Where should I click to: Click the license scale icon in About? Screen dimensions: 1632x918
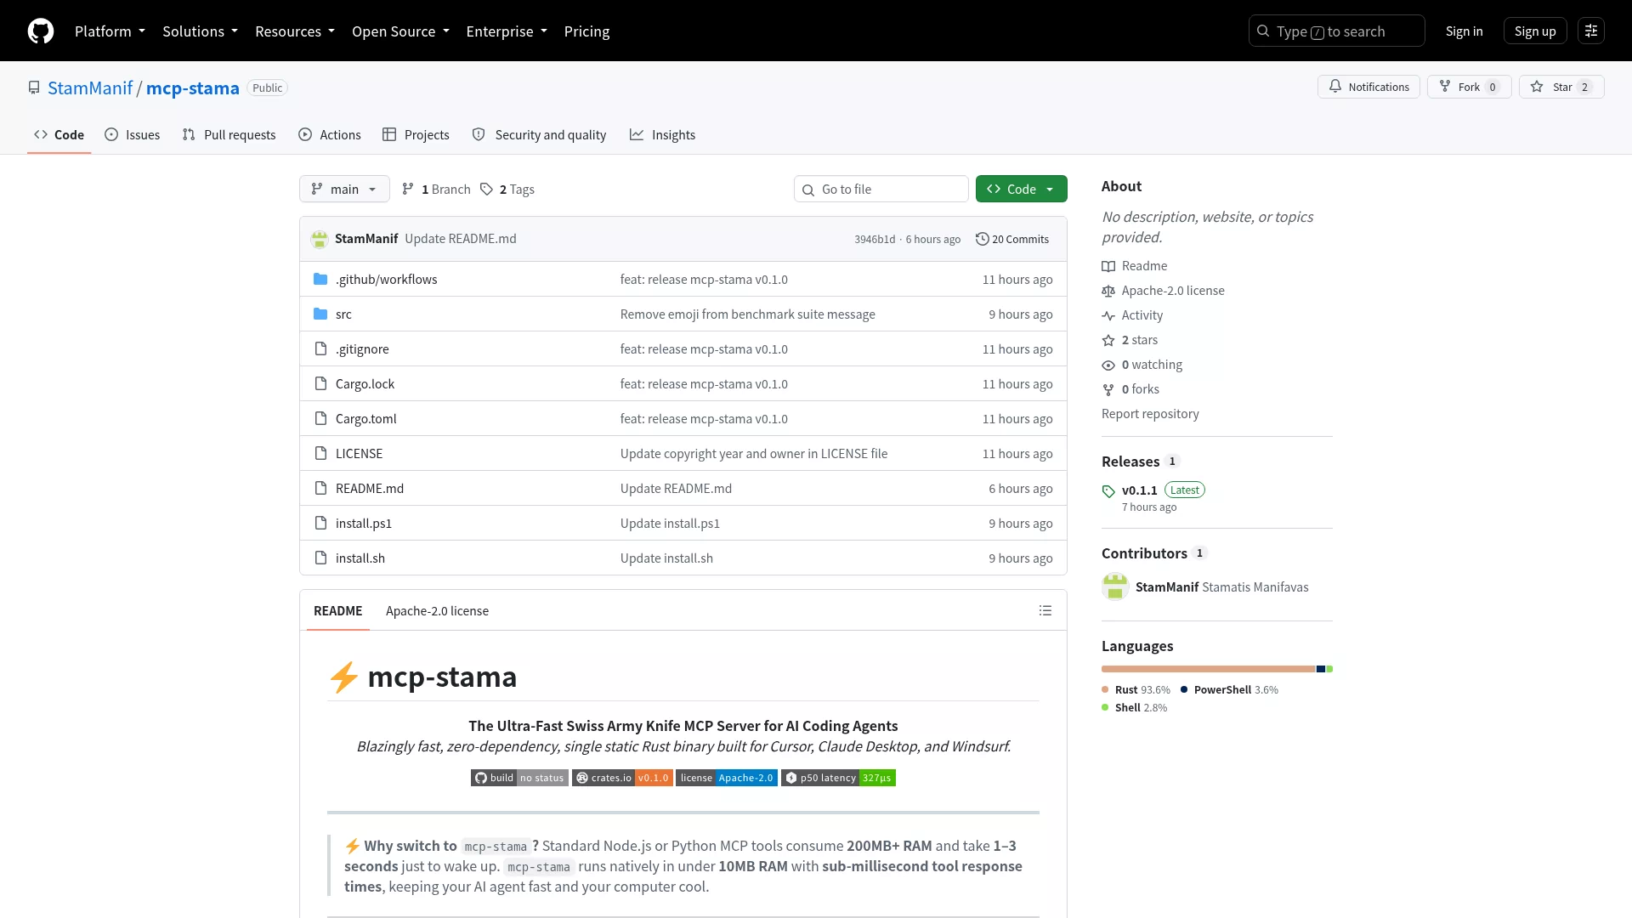coord(1108,291)
